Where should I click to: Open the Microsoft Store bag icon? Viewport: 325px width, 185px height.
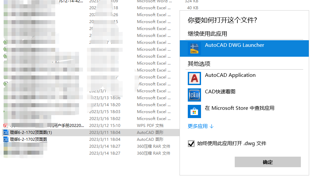[194, 111]
